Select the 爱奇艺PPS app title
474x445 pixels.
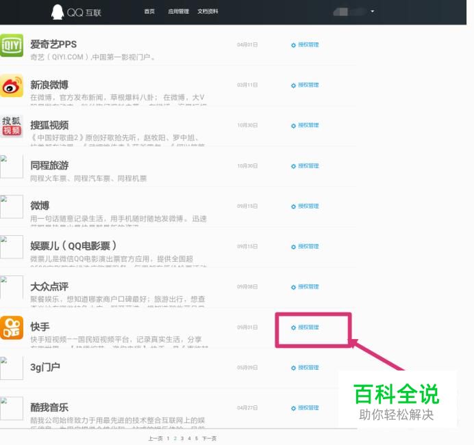pyautogui.click(x=53, y=44)
